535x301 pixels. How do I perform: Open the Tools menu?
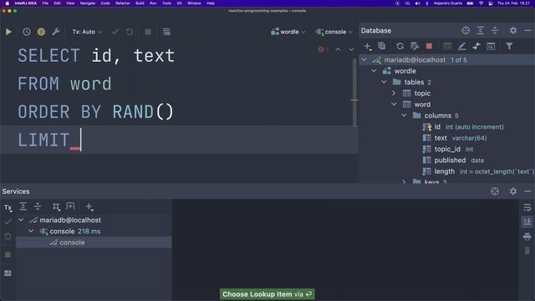click(x=166, y=3)
